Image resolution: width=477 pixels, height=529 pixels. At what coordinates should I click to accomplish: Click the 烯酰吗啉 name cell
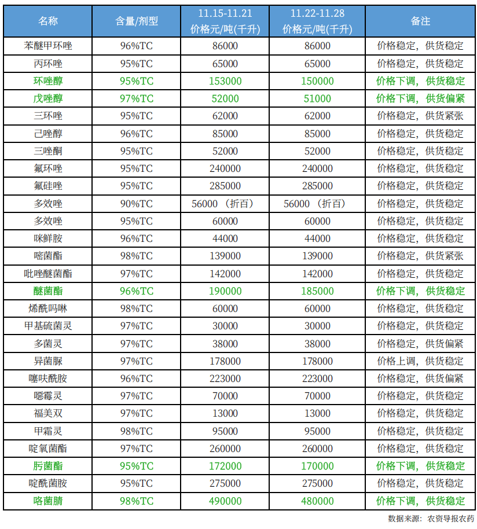tap(47, 308)
